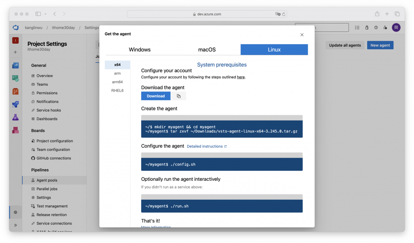
Task: Follow the 'here' account configuration link
Action: click(x=241, y=77)
